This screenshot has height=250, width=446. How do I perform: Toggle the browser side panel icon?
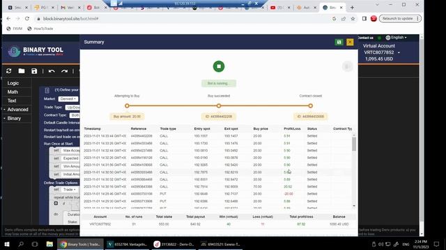pyautogui.click(x=364, y=19)
